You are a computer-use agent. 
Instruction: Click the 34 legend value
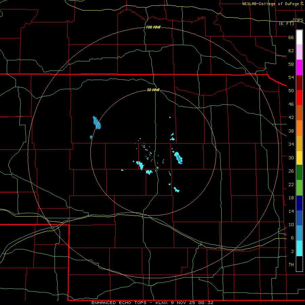tap(291, 144)
